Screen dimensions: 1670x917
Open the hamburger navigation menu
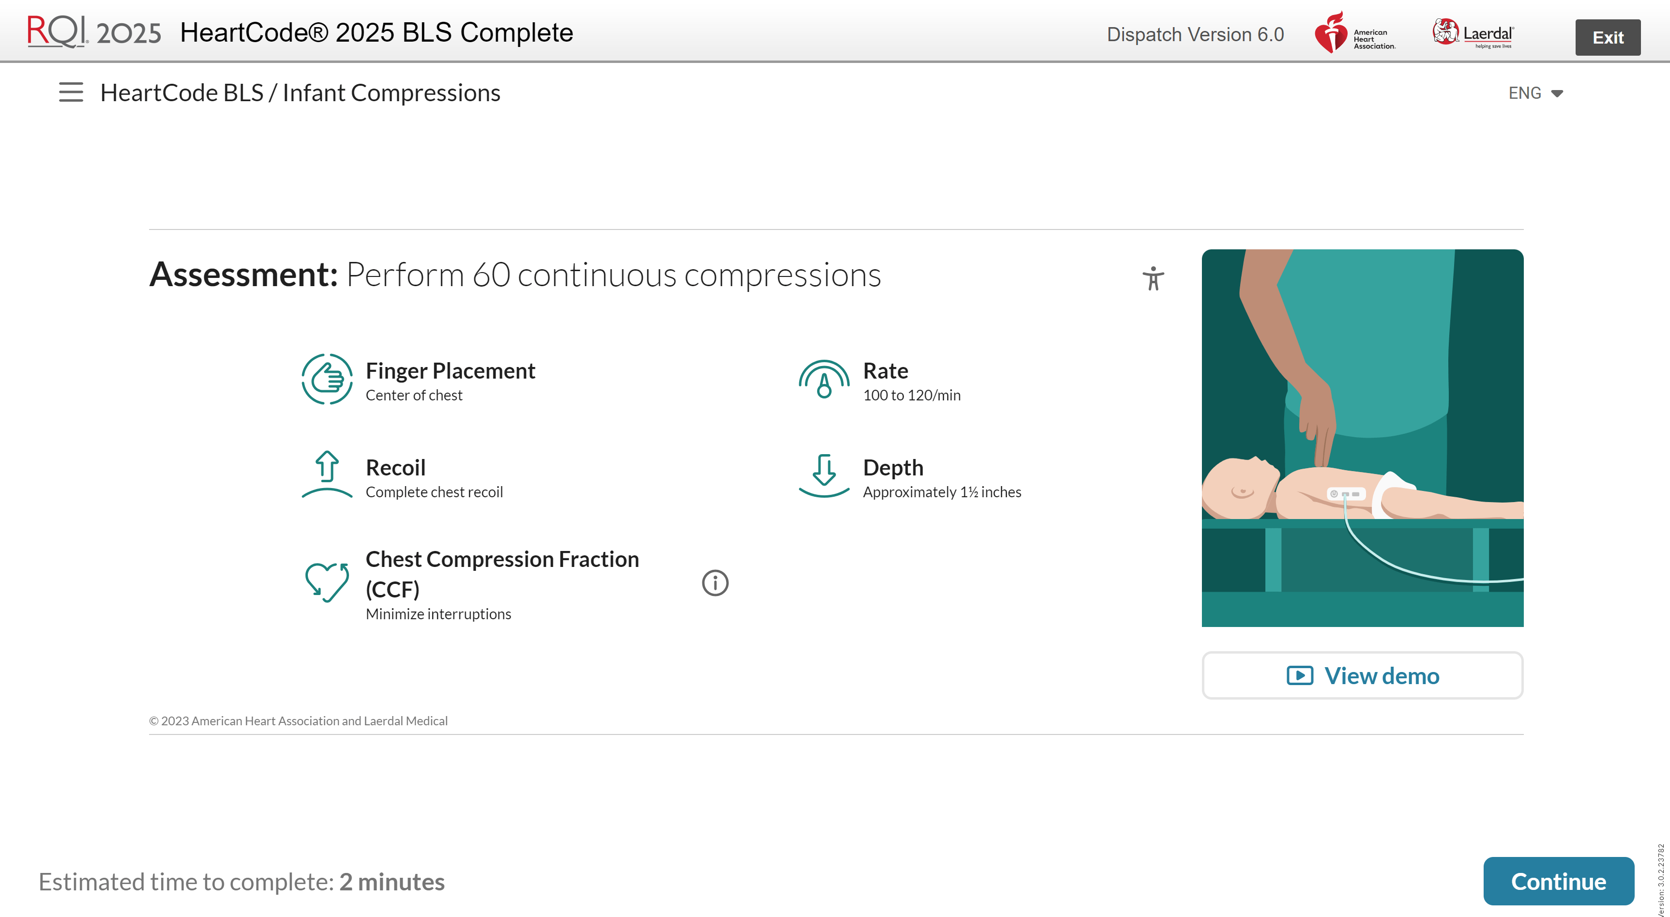tap(70, 92)
